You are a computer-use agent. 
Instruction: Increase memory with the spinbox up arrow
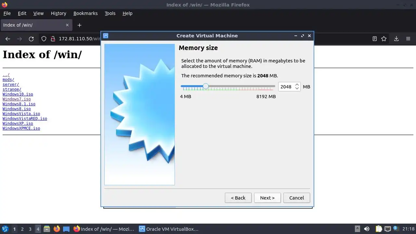pos(297,84)
